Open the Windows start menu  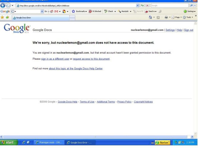[x=9, y=142]
